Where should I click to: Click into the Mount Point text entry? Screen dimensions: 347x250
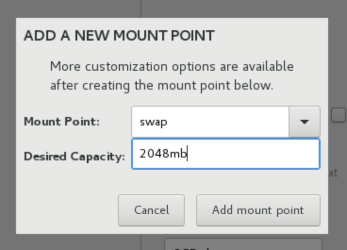tap(210, 122)
